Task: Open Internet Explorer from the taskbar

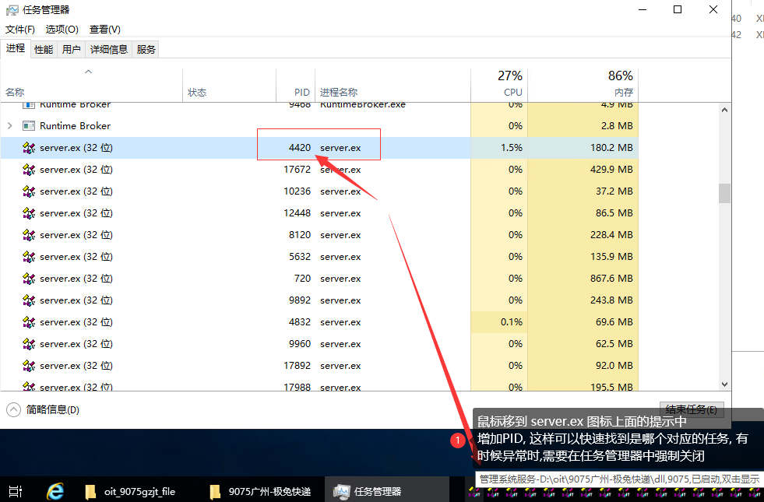Action: (55, 491)
